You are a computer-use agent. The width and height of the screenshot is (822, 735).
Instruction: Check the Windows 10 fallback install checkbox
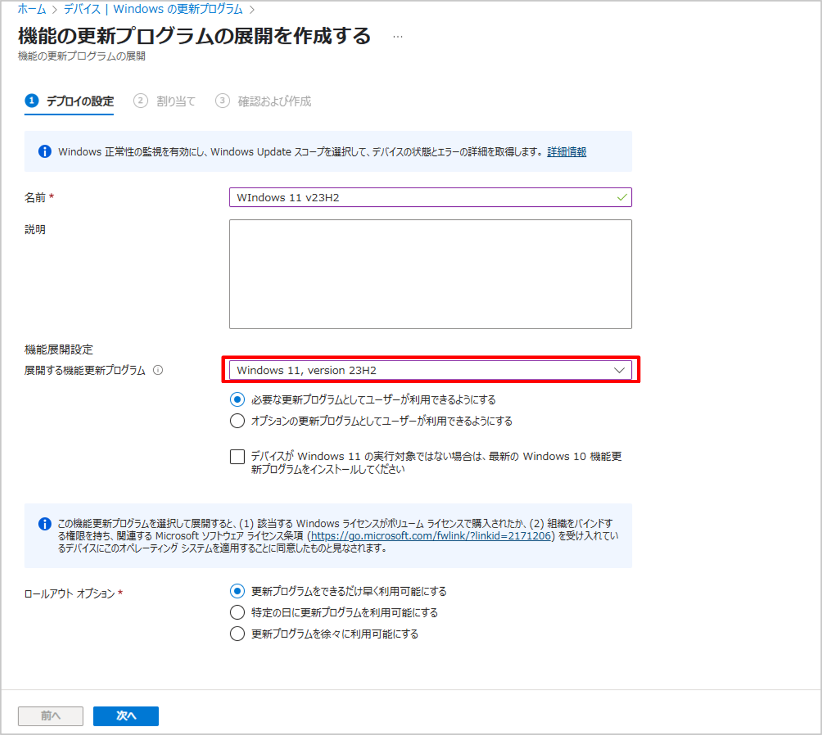pyautogui.click(x=237, y=457)
